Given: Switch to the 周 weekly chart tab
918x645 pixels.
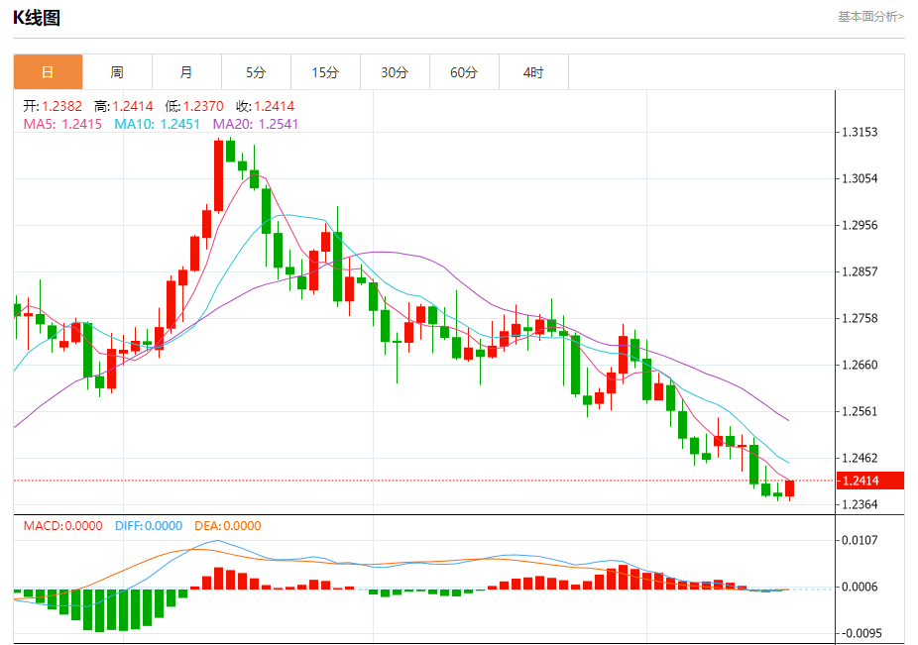Looking at the screenshot, I should (x=117, y=72).
